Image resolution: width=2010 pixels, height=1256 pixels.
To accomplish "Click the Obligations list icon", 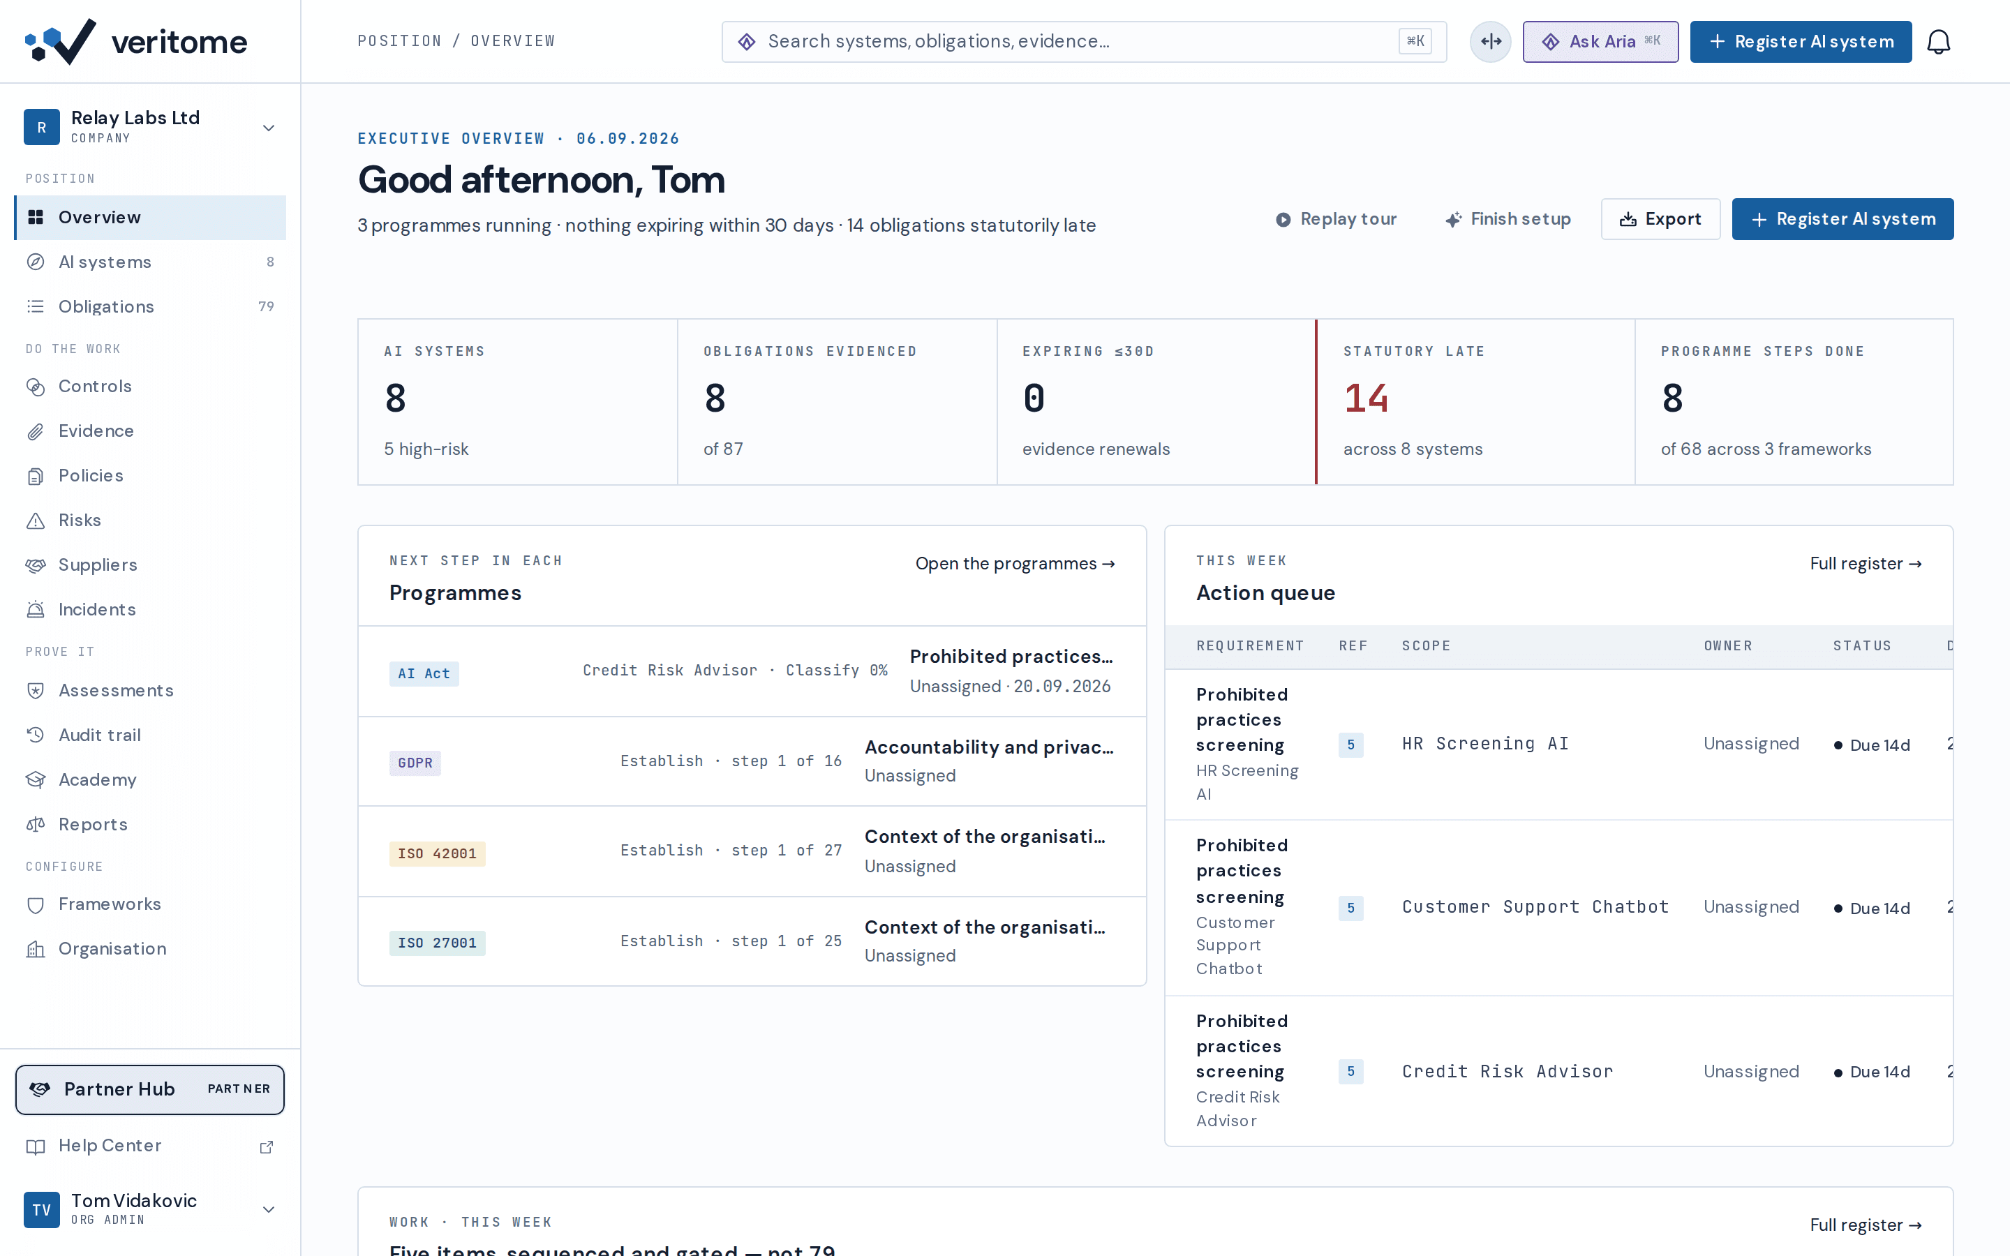I will [x=35, y=306].
